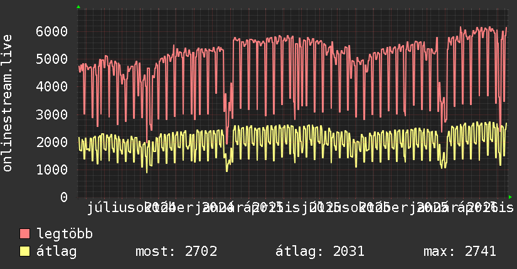Viewport: 517px width, 269px height.
Task: Select the legtöbb legend label
Action: (x=65, y=234)
